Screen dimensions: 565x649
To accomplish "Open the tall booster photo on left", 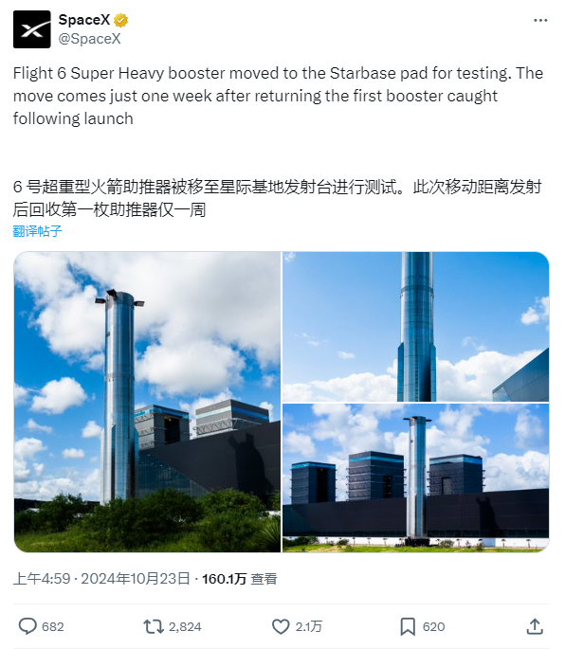I will [147, 402].
